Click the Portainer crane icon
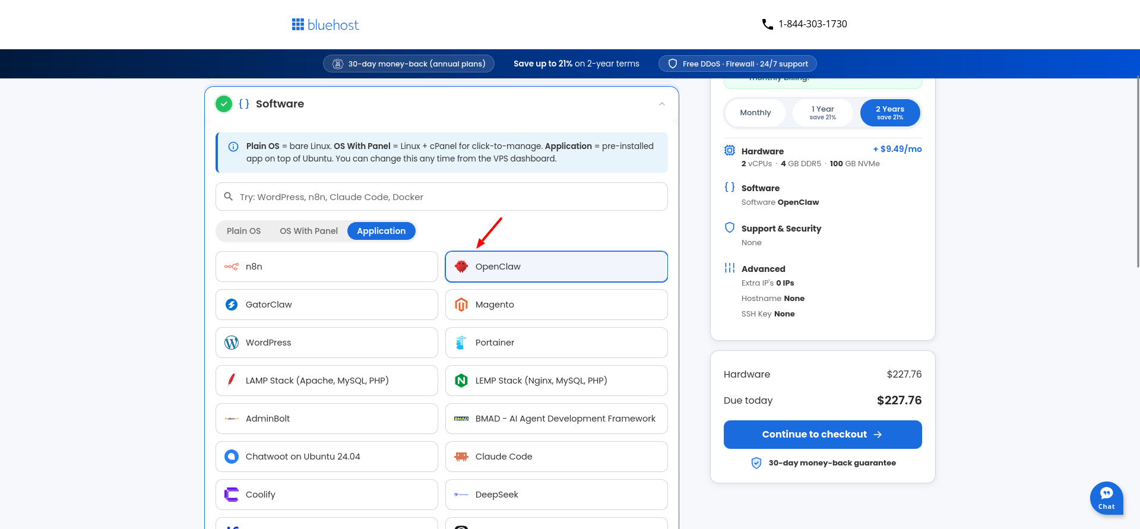The width and height of the screenshot is (1140, 529). point(461,343)
